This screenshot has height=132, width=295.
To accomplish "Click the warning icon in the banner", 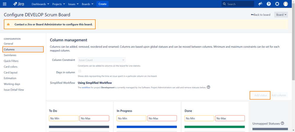I will coord(8,24).
